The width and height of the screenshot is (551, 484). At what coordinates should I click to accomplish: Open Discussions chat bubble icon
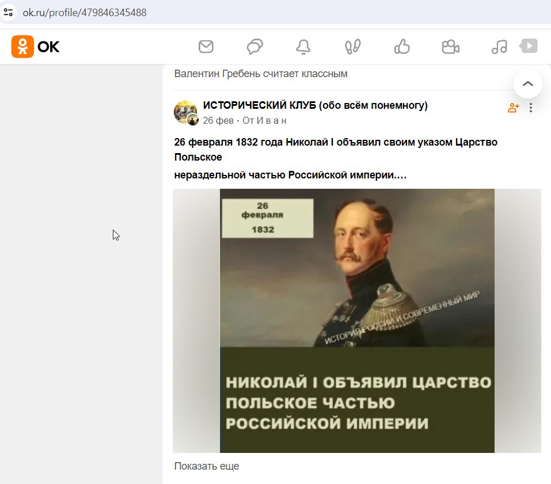click(254, 47)
